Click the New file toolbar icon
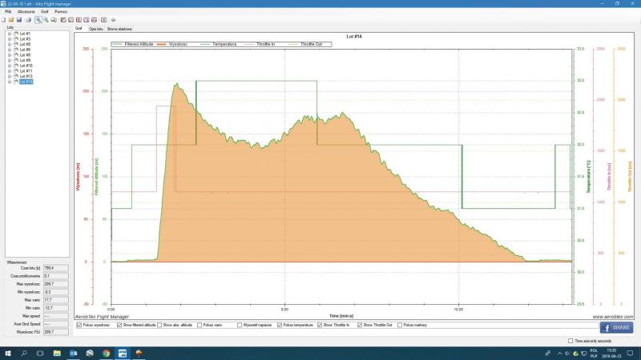 (x=4, y=19)
